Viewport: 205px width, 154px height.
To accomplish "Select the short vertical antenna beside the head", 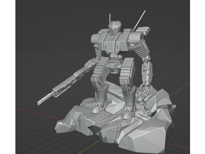I will (x=110, y=18).
